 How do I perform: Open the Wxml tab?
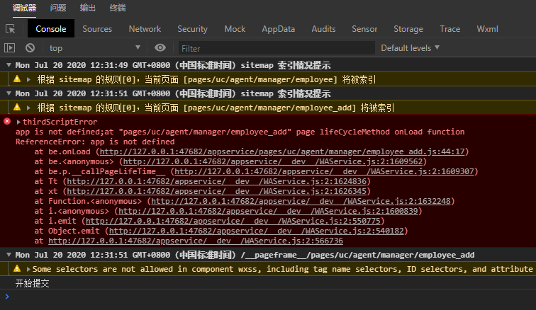tap(487, 29)
